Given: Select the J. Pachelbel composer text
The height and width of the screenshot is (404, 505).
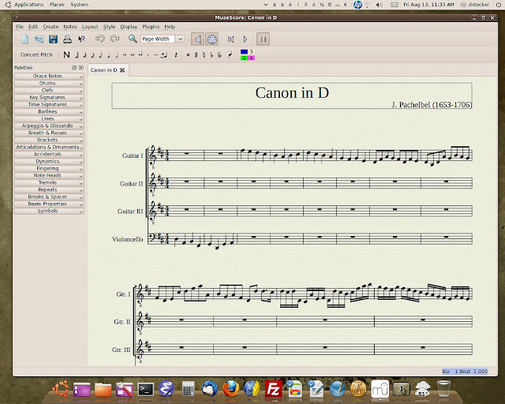Looking at the screenshot, I should [432, 105].
